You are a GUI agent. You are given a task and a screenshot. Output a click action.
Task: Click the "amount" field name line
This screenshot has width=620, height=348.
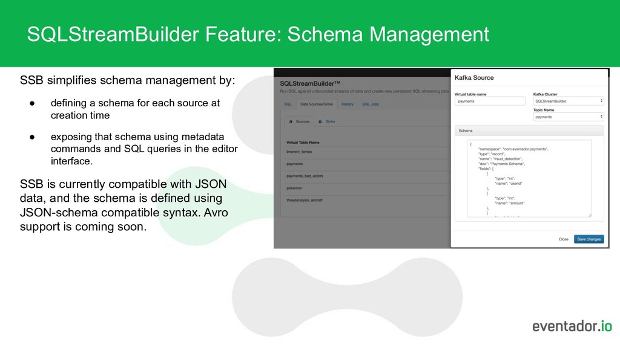pos(510,203)
